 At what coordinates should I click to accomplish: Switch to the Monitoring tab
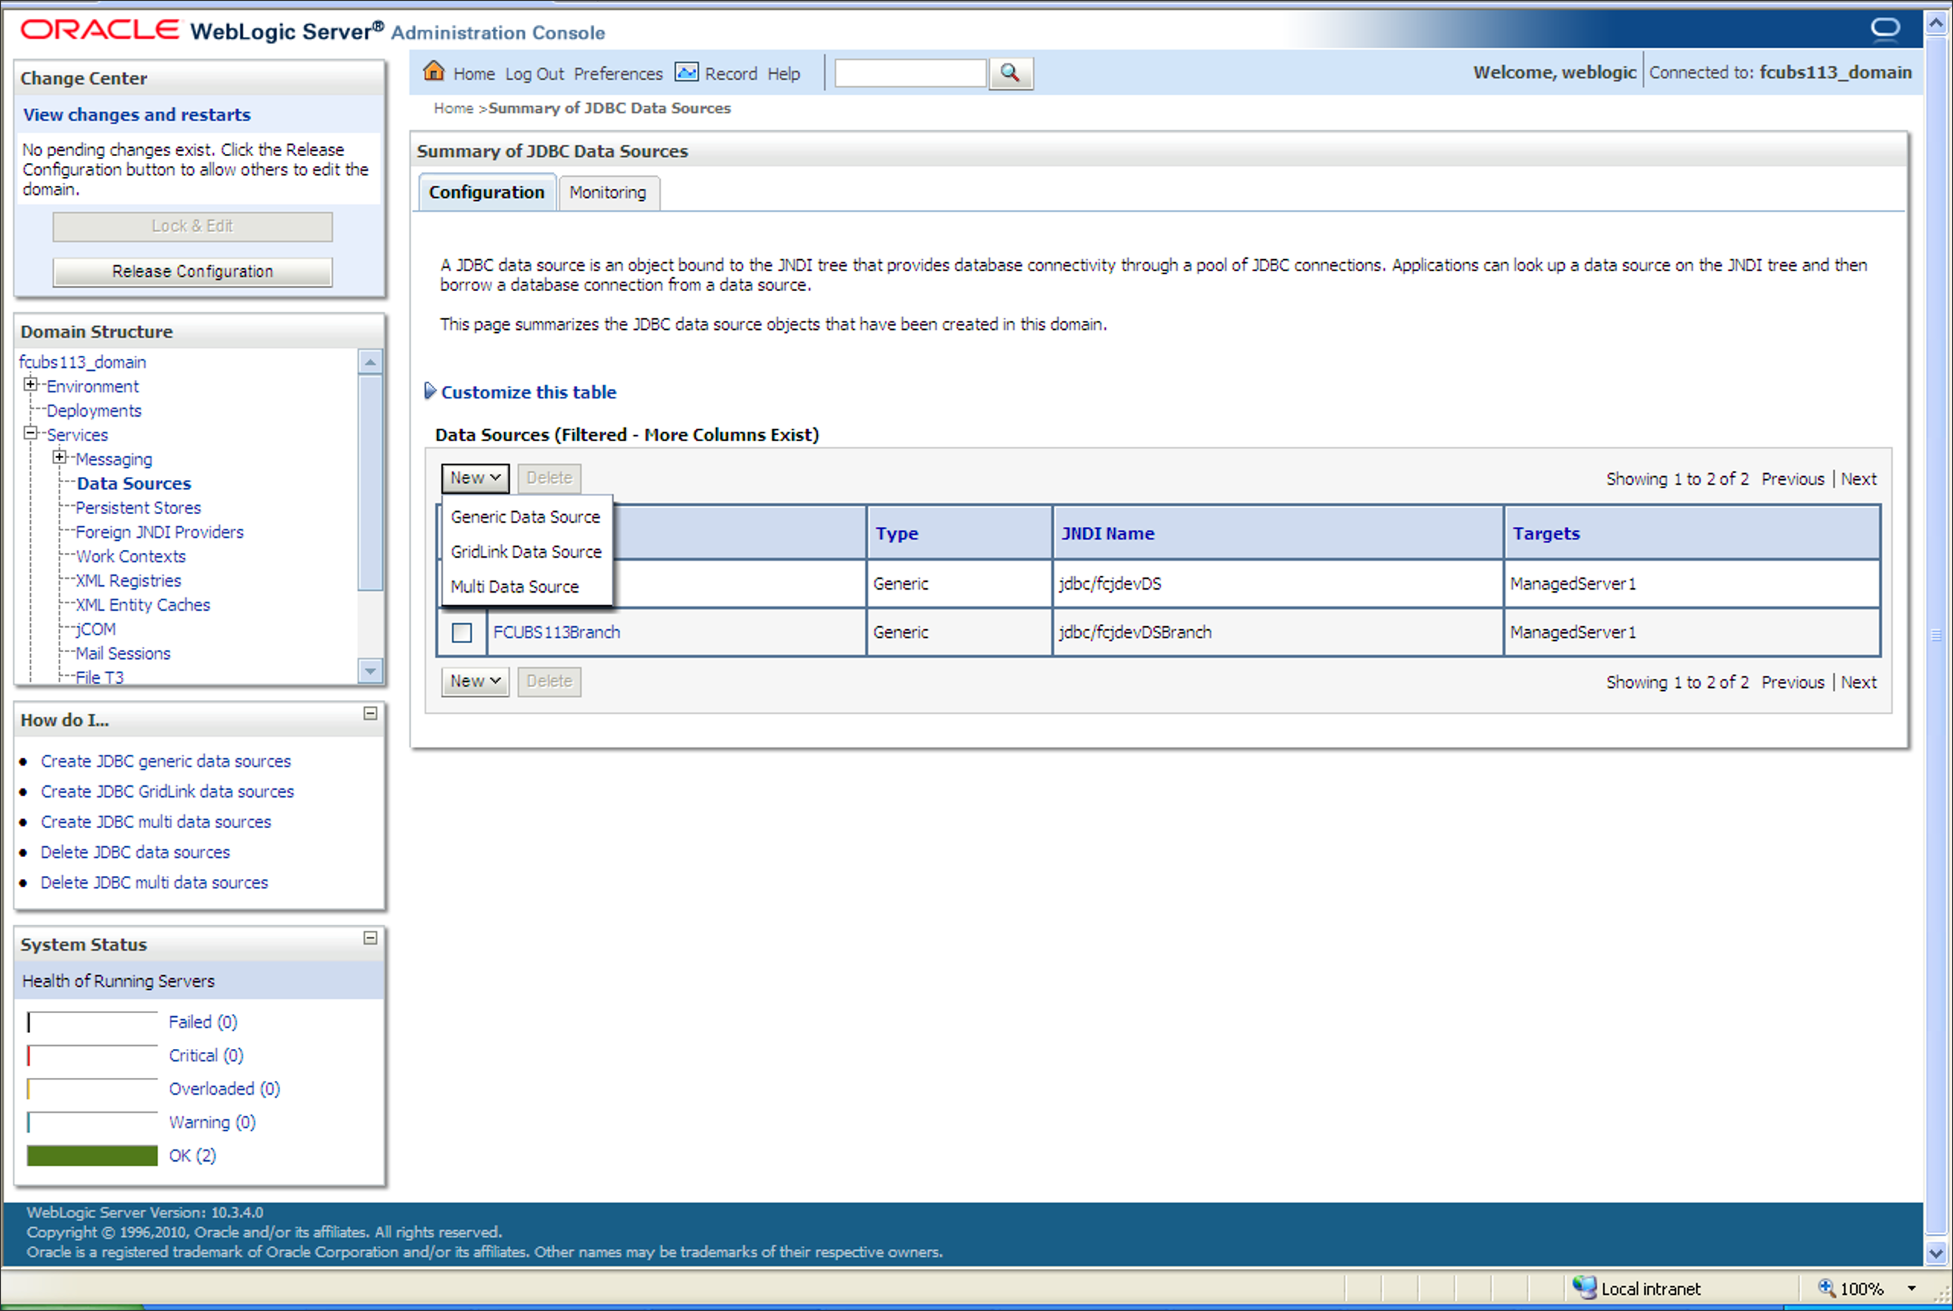[608, 193]
